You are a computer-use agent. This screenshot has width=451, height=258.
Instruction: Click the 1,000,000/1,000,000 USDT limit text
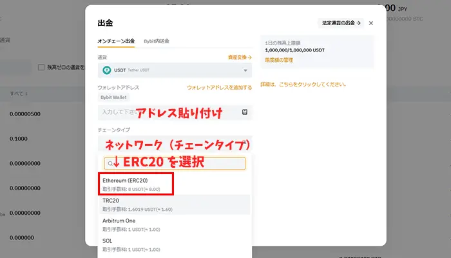(x=295, y=50)
